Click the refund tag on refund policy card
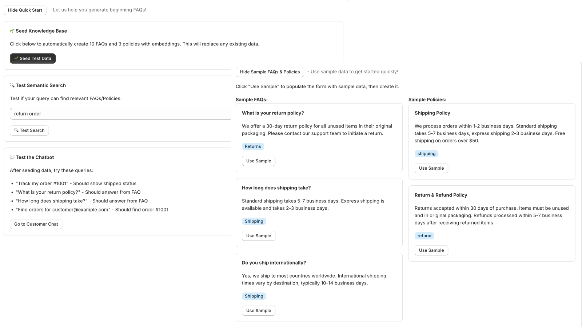This screenshot has height=327, width=582. tap(424, 235)
